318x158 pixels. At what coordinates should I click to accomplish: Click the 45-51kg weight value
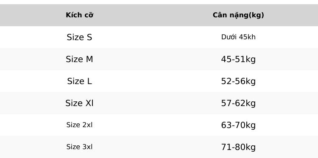coord(238,60)
